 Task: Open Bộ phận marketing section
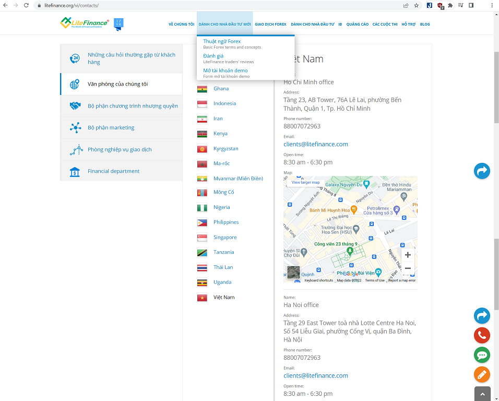111,127
